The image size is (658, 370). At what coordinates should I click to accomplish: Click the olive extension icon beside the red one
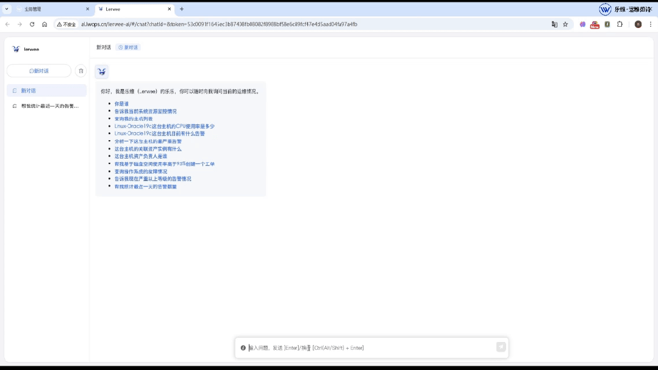[x=607, y=24]
